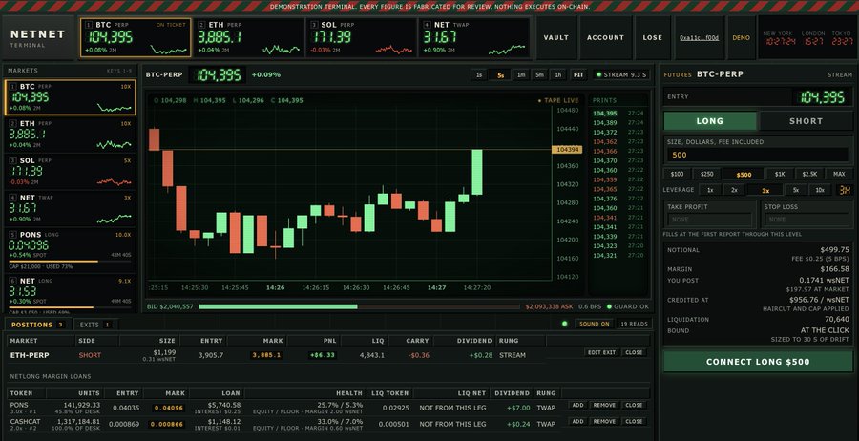Set chart interval to 5m
The height and width of the screenshot is (441, 859).
tap(539, 75)
